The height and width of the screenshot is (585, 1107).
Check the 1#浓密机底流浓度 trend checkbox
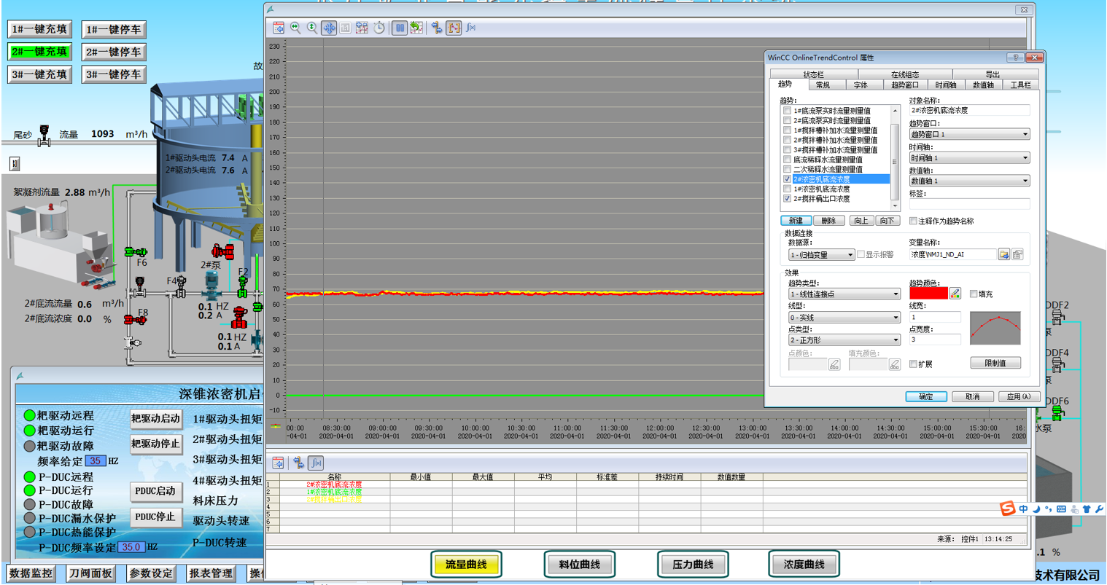787,189
